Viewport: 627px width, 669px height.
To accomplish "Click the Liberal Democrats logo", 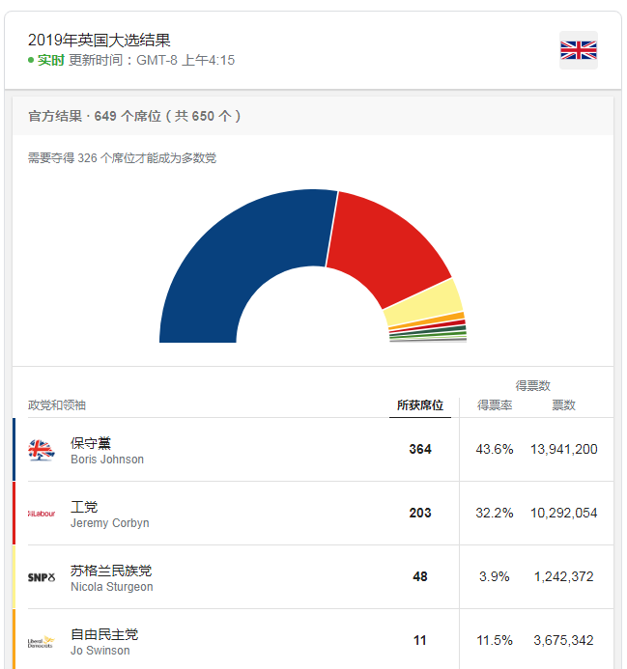I will (42, 641).
